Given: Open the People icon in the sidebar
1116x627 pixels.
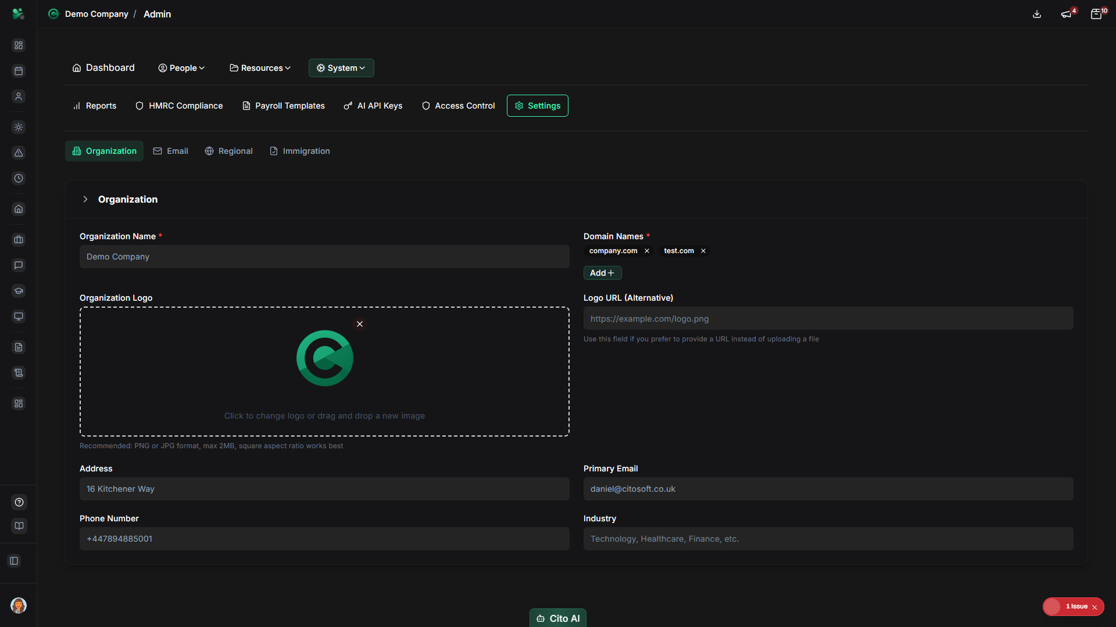Looking at the screenshot, I should point(19,96).
